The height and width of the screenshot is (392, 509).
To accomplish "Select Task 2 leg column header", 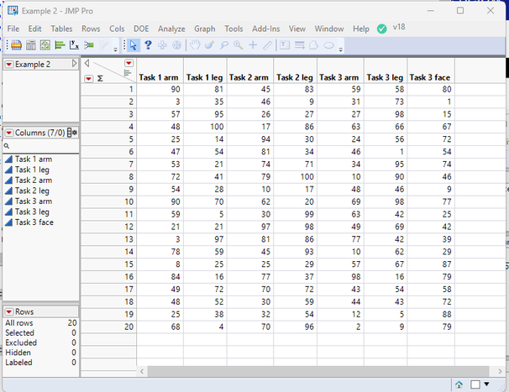I will pyautogui.click(x=295, y=77).
